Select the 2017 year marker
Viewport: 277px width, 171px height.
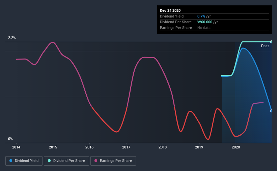[126, 147]
